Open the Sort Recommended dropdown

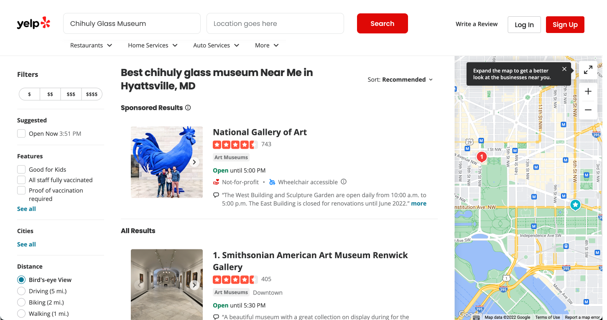click(x=400, y=79)
